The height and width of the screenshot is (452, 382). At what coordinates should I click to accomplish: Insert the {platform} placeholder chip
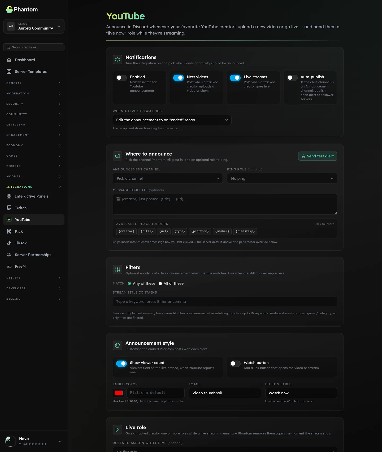[x=200, y=232]
